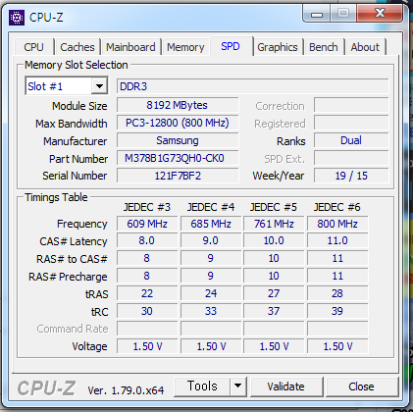413x412 pixels.
Task: Click the CPU-Z app icon in title bar
Action: (17, 18)
